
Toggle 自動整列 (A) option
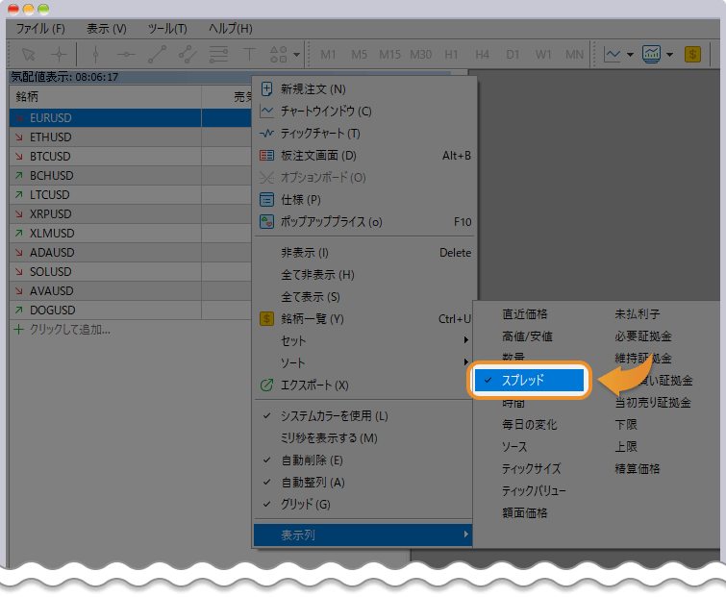(363, 483)
